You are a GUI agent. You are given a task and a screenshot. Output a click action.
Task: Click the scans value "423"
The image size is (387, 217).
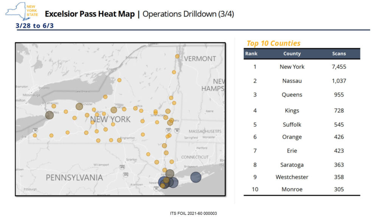click(339, 151)
